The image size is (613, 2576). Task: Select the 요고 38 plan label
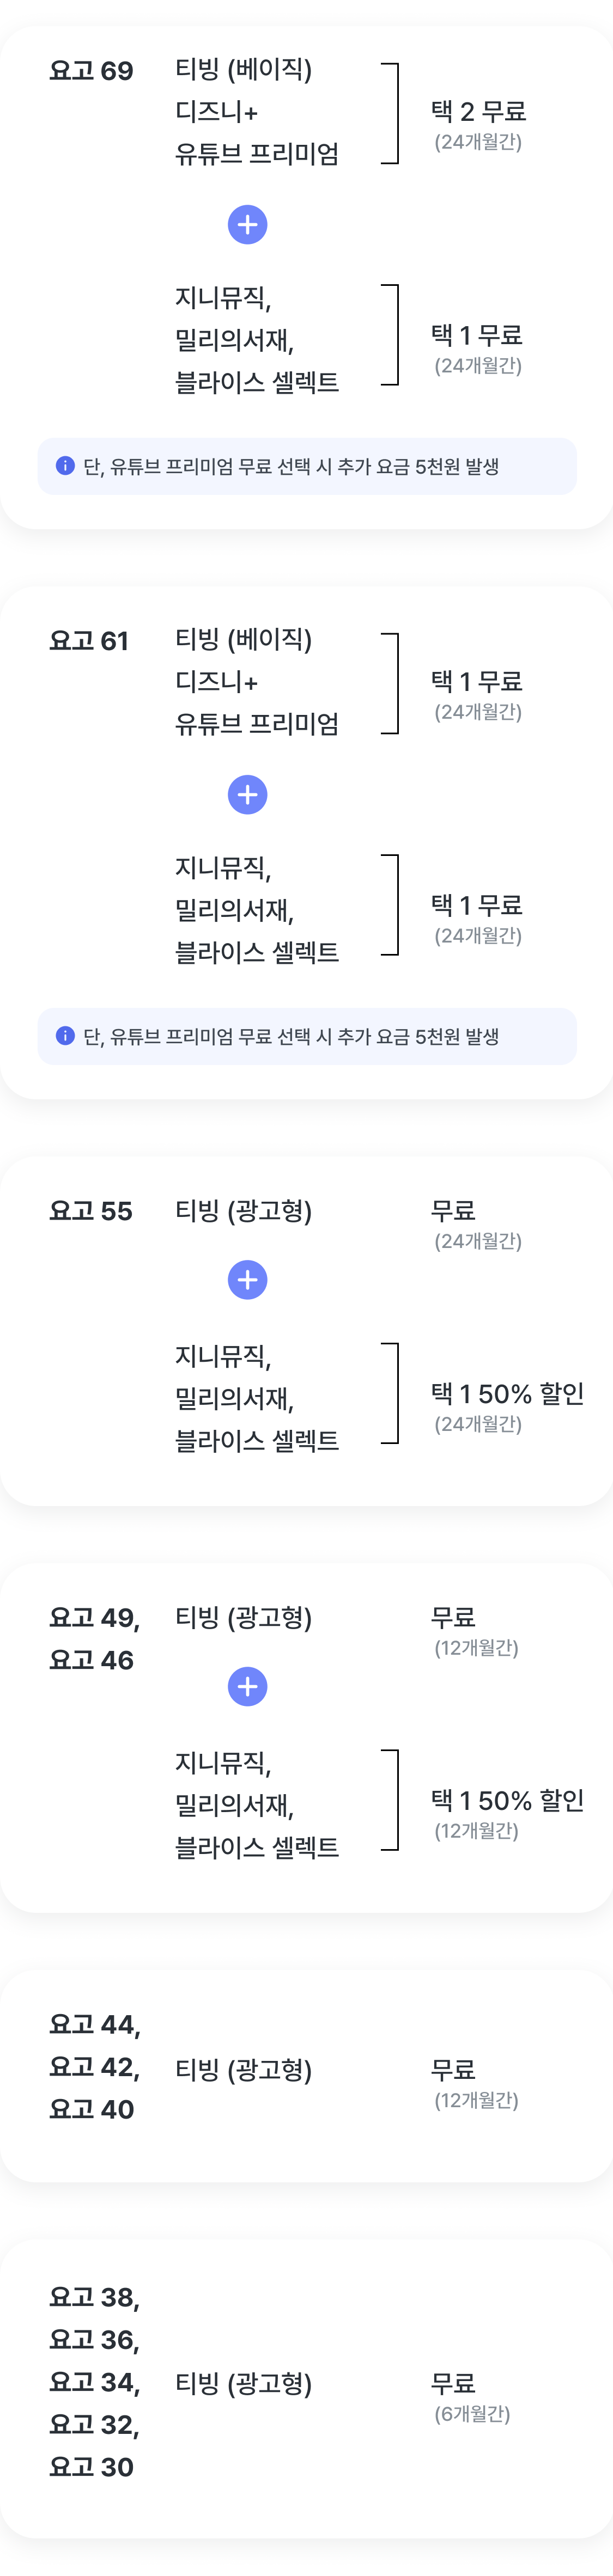pyautogui.click(x=95, y=2297)
